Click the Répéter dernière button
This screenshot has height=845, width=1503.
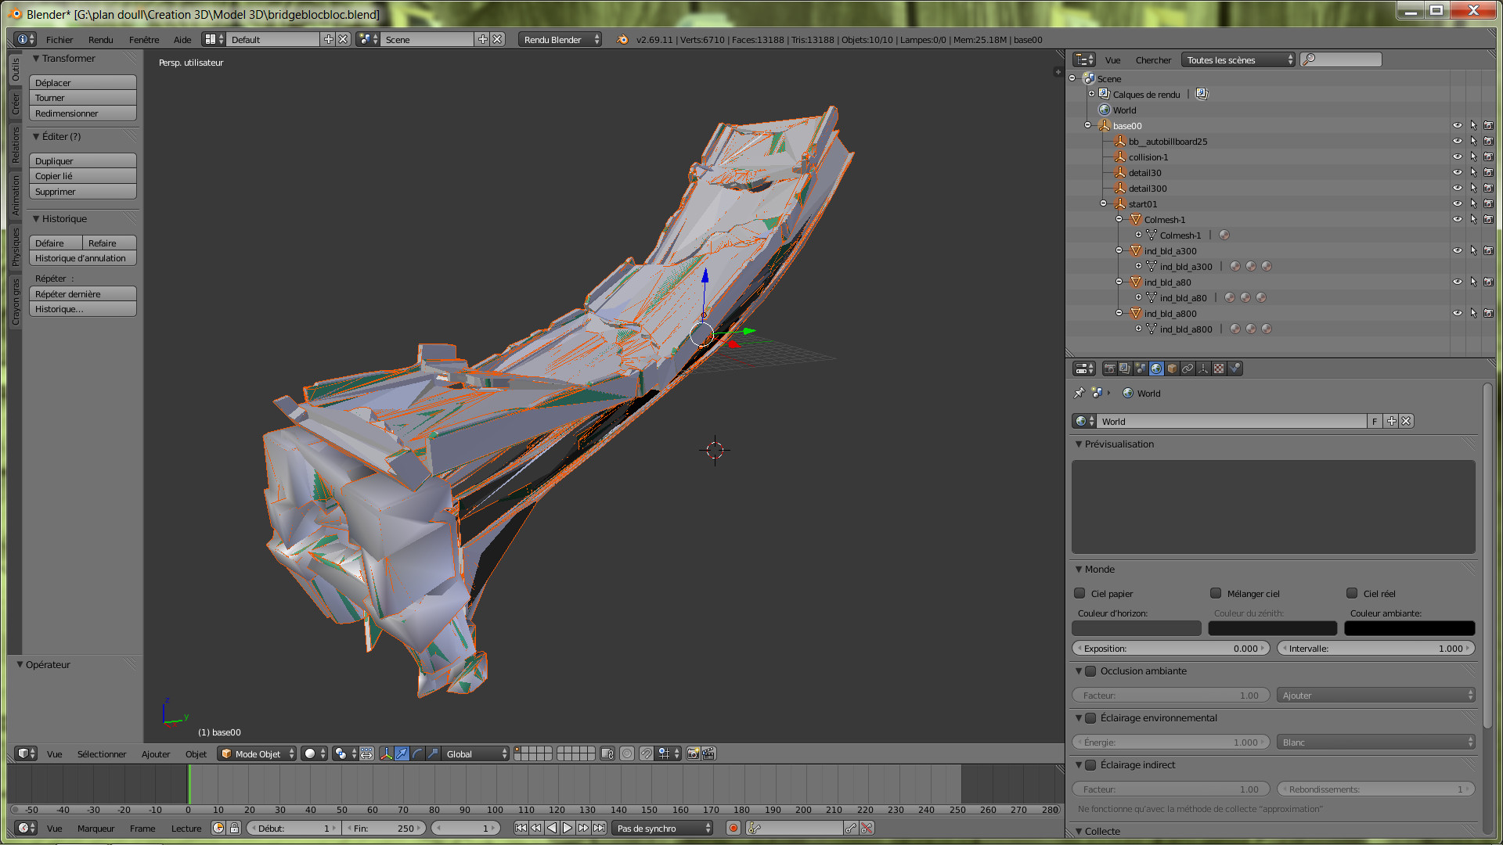coord(83,293)
